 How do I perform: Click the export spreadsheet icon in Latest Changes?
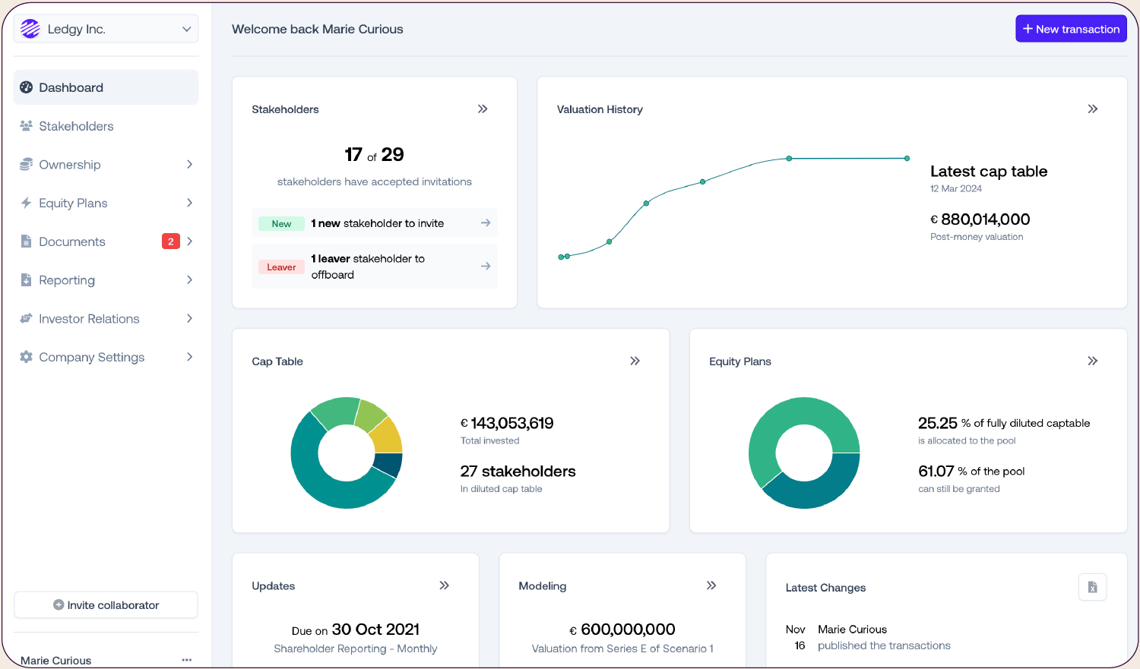click(x=1093, y=587)
